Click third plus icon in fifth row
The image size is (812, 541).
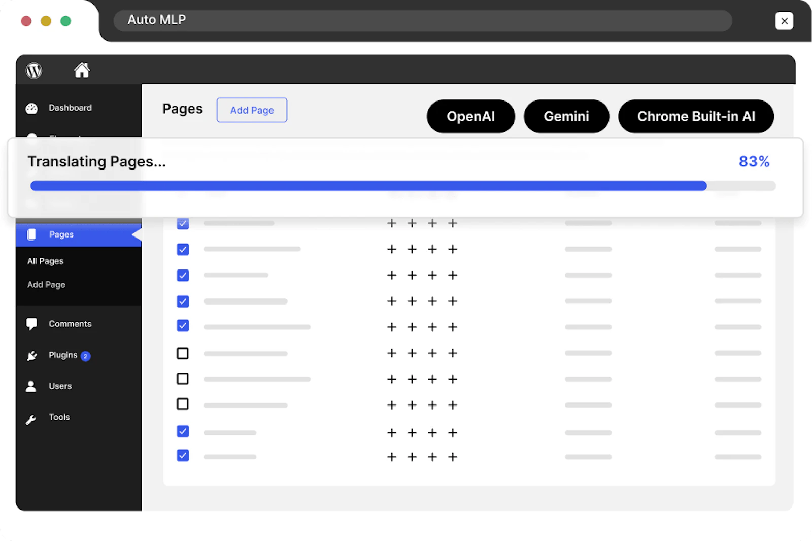[432, 327]
